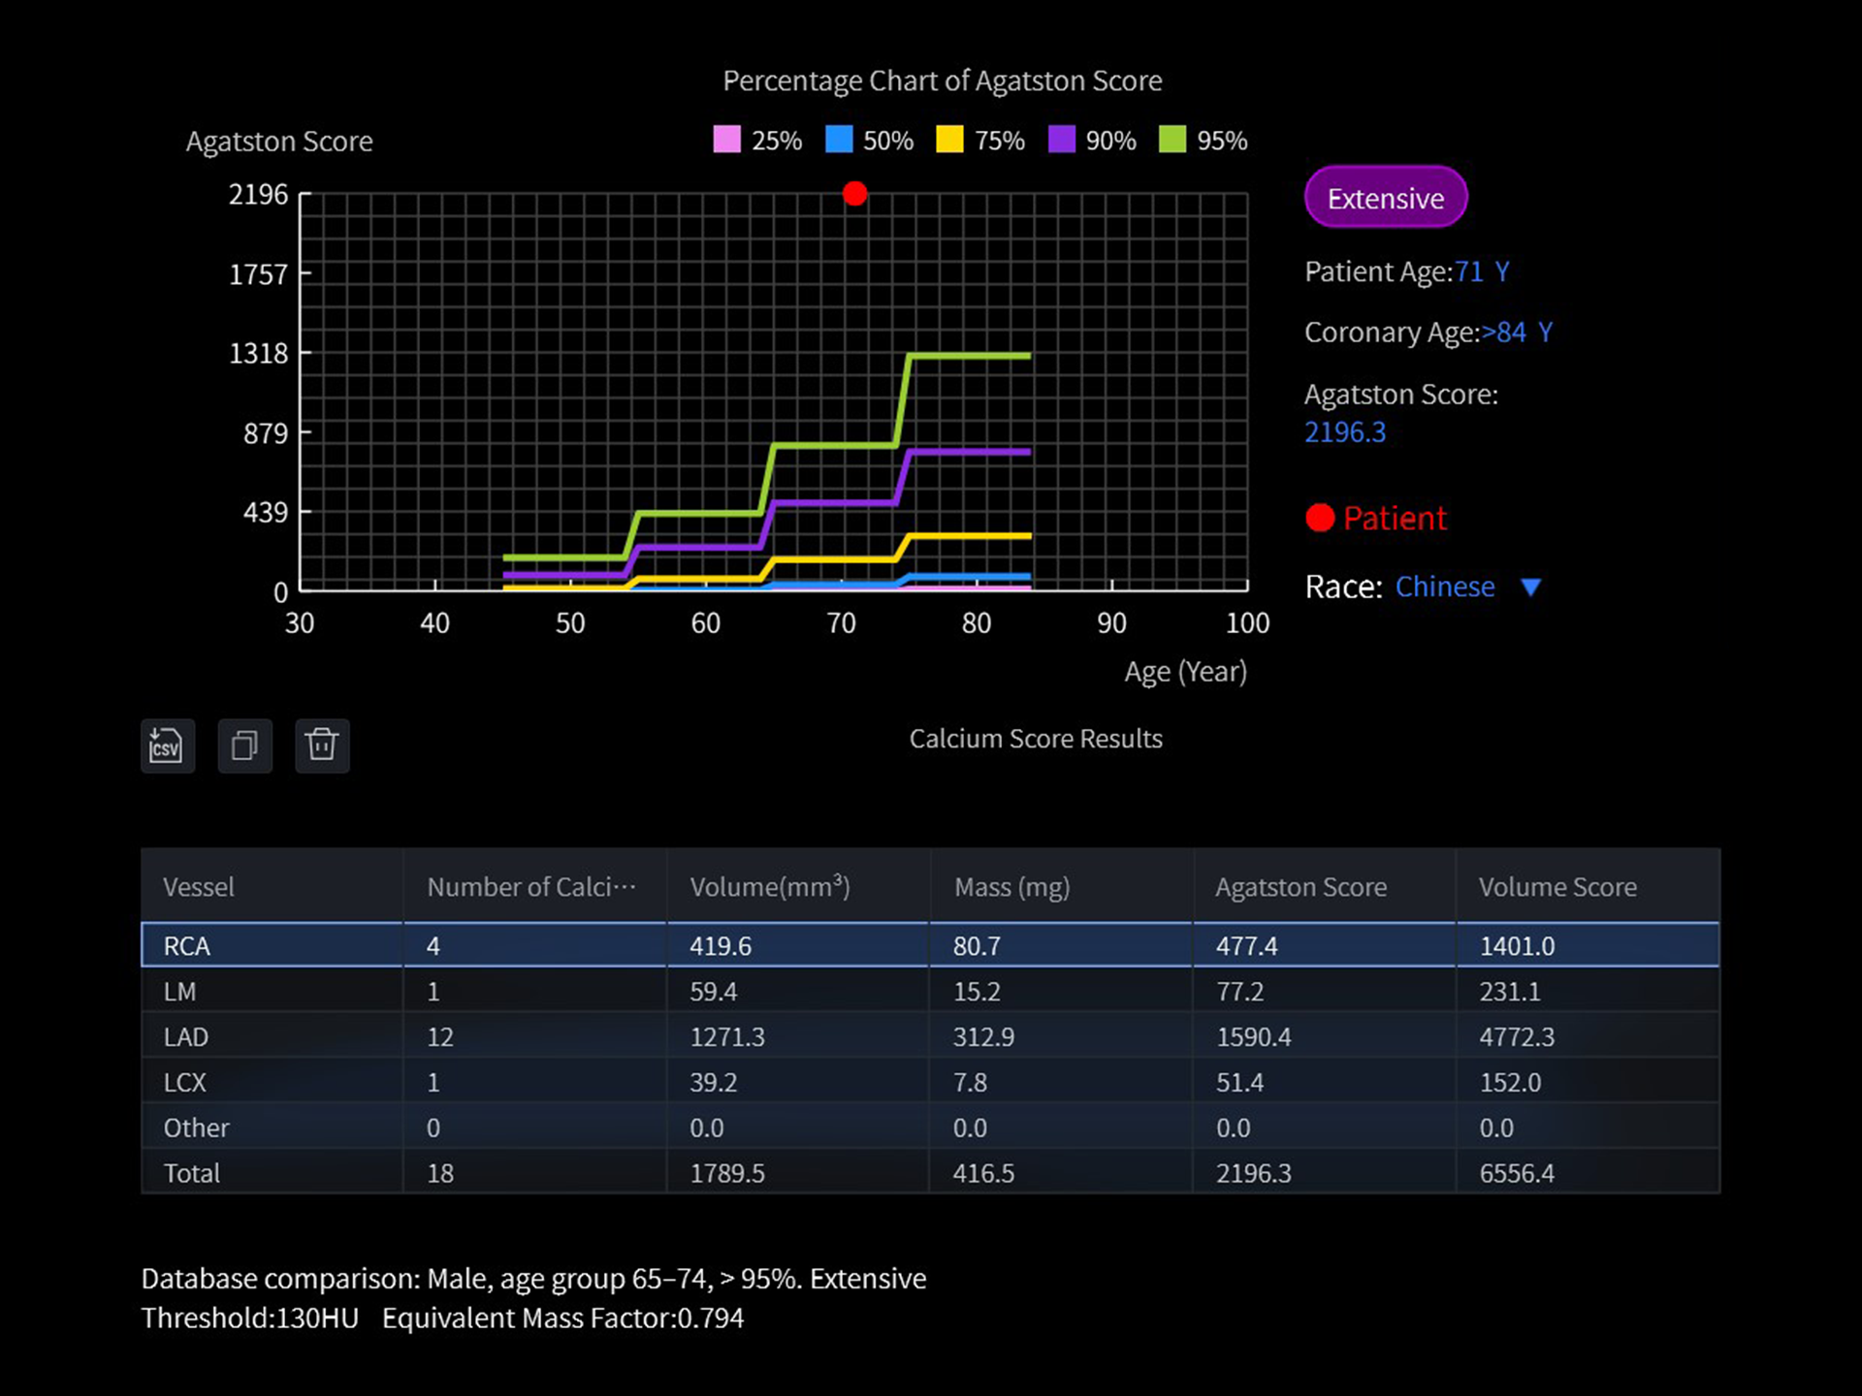Screen dimensions: 1862x1396
Task: Select the Total row
Action: 931,1173
